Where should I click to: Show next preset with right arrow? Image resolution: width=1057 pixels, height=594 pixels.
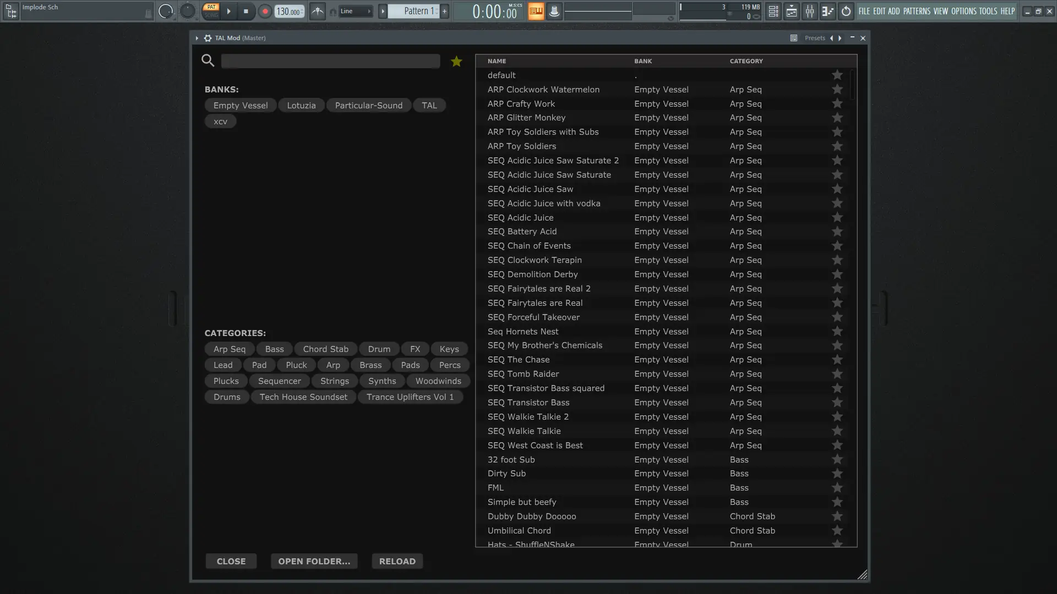[x=840, y=38]
